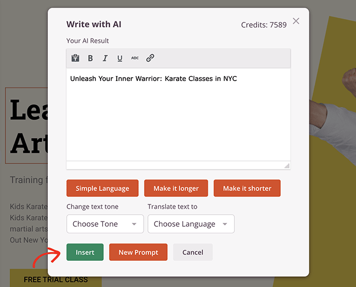Close the Write with AI dialog
The height and width of the screenshot is (287, 356).
coord(296,21)
